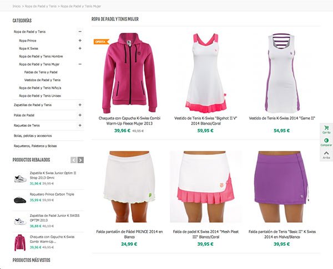
Task: Open Falda de padel Mesh Pleat III title
Action: click(x=205, y=234)
